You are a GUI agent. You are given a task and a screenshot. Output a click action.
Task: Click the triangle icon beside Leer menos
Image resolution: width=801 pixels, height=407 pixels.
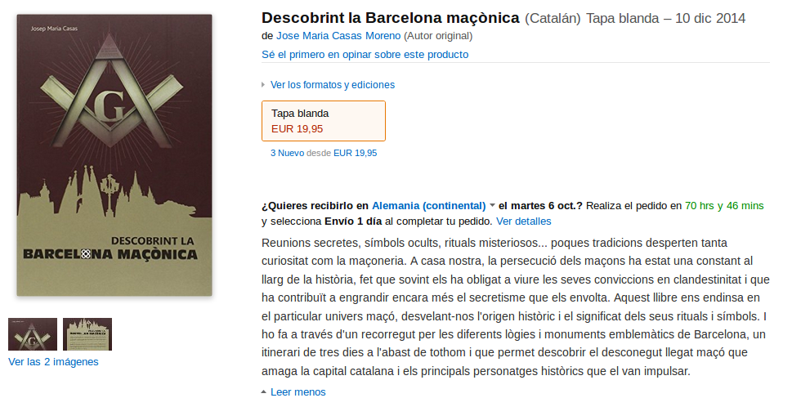point(263,392)
